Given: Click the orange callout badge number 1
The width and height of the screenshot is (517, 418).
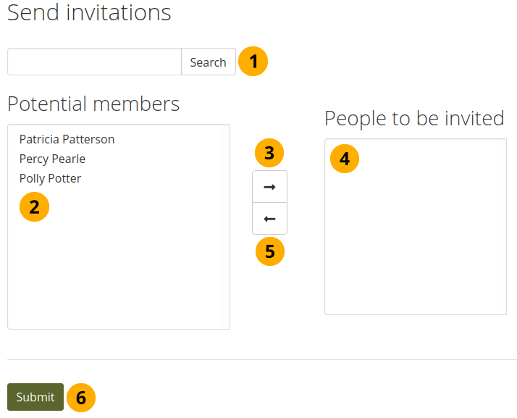Looking at the screenshot, I should (x=253, y=62).
